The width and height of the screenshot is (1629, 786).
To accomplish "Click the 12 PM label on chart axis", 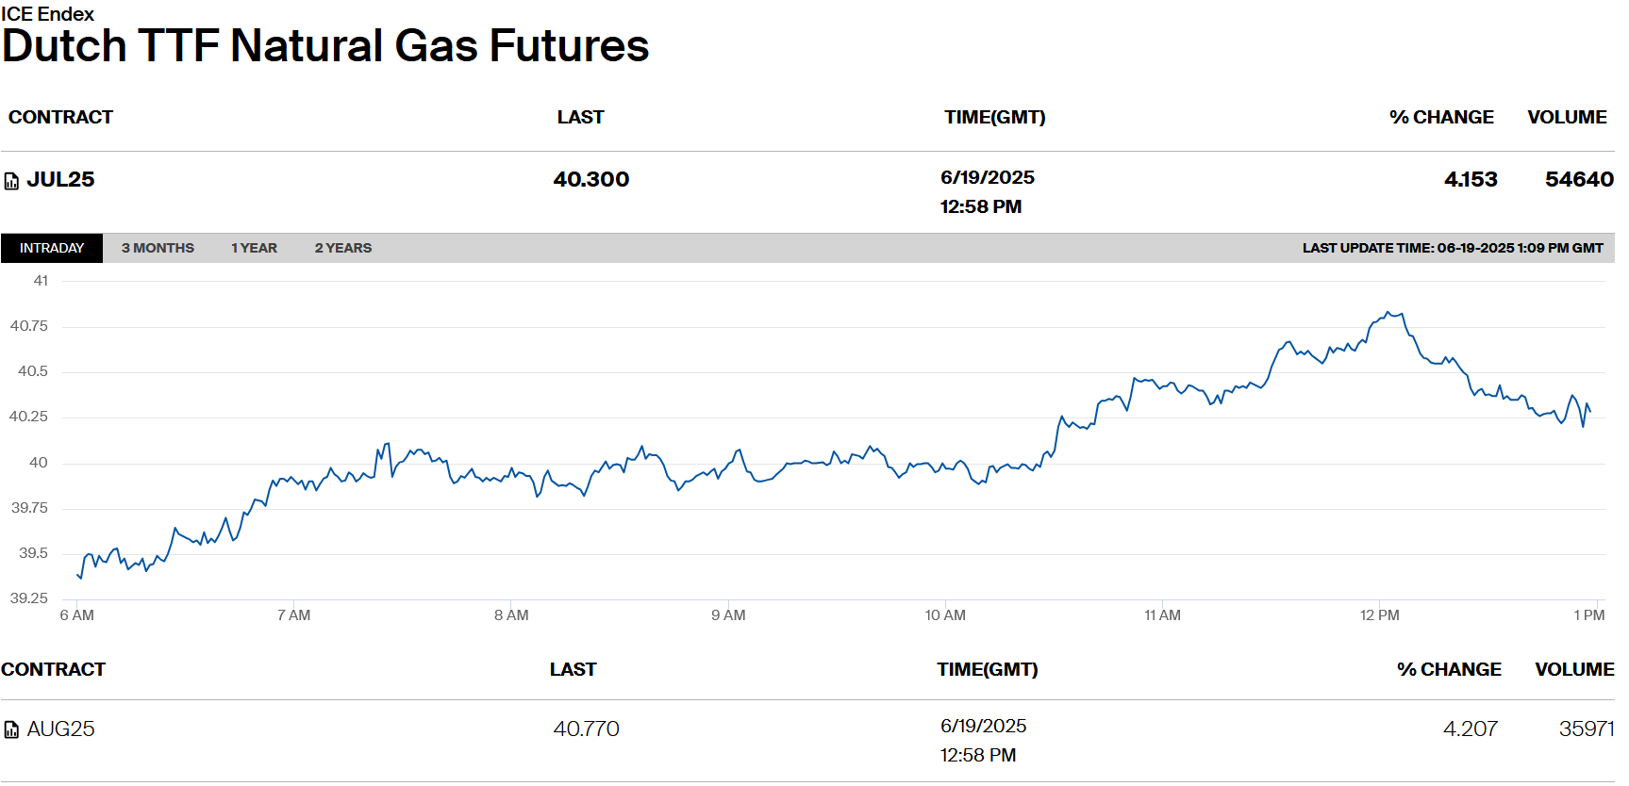I will (1379, 615).
